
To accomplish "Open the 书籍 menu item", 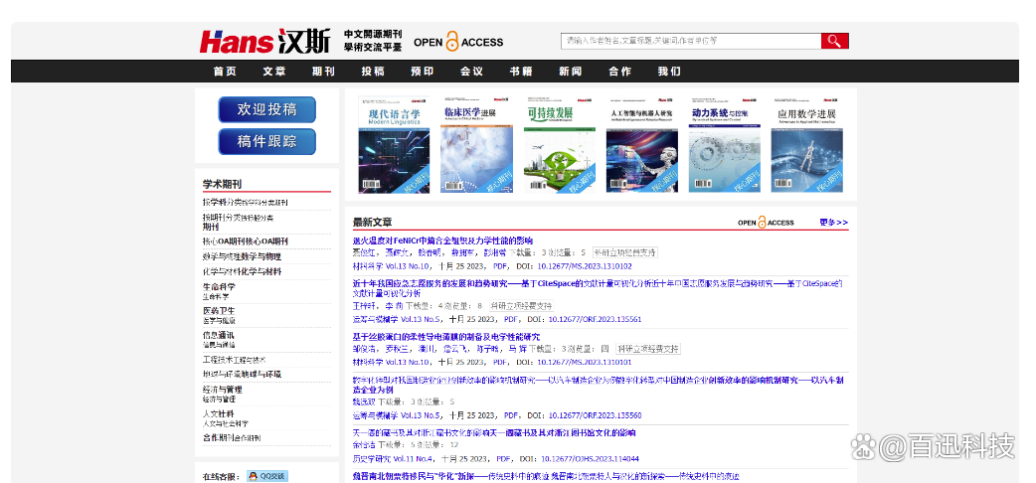I will pos(521,72).
